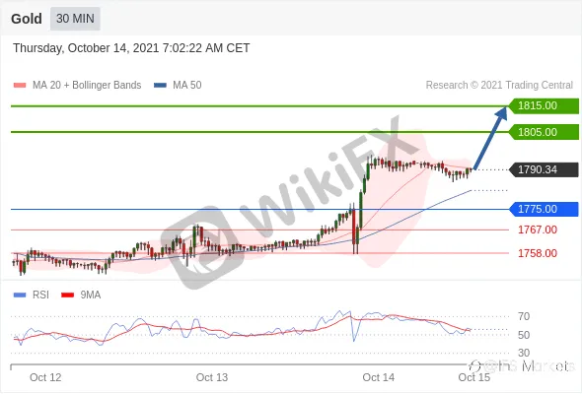Screen dimensions: 582x394
Task: Click the 1790.34 current price tag
Action: coord(544,169)
